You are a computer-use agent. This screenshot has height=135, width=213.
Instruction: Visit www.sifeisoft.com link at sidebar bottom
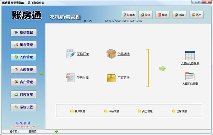click(23, 126)
